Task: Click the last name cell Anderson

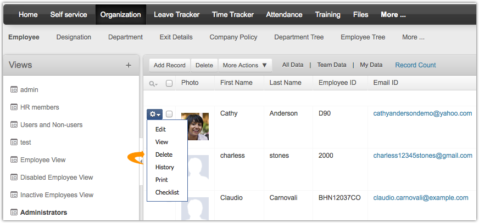Action: pyautogui.click(x=283, y=113)
